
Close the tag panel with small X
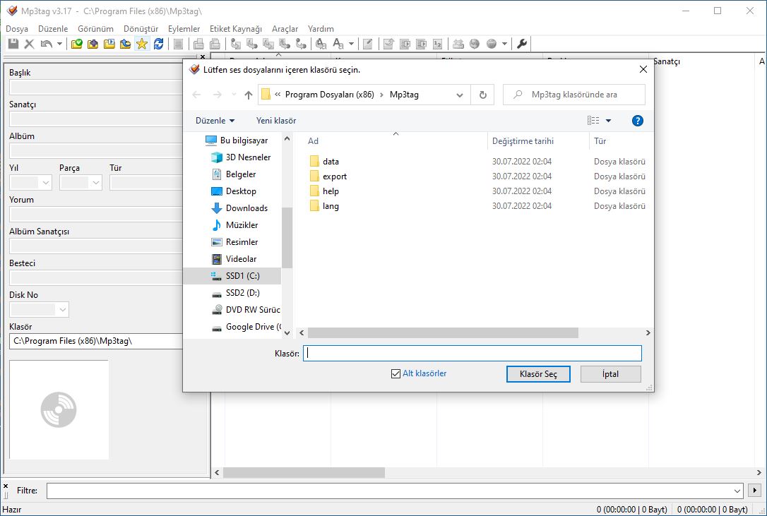pyautogui.click(x=203, y=56)
